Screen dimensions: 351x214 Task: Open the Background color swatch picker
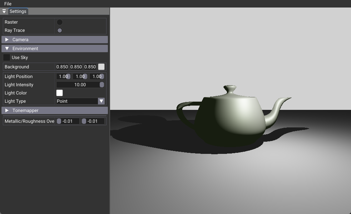pos(102,67)
